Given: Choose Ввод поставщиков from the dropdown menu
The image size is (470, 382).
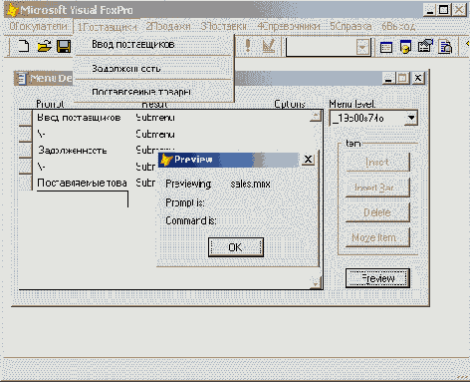Looking at the screenshot, I should [153, 44].
